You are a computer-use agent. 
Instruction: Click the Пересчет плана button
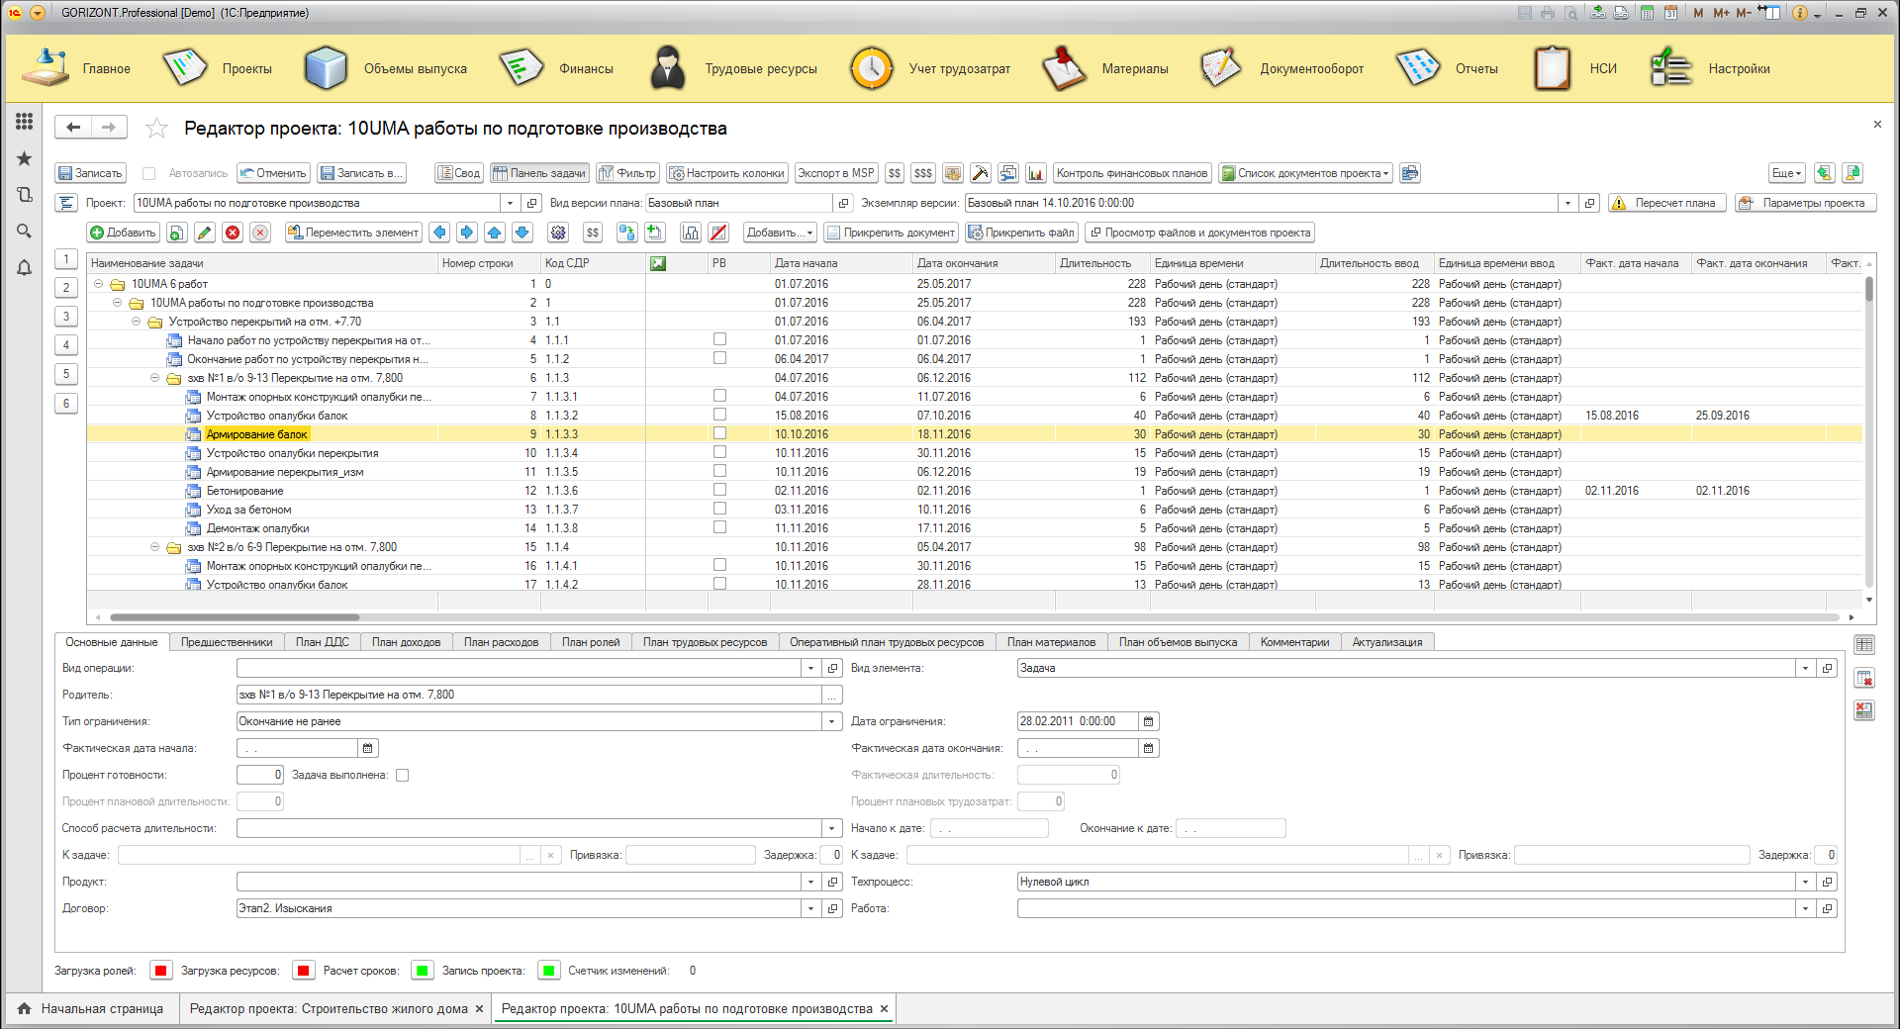point(1667,203)
